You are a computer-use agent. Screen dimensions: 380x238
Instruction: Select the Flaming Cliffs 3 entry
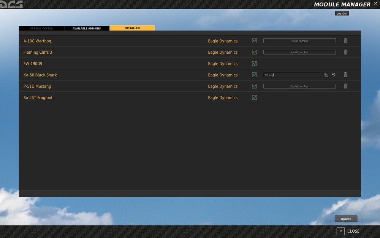(38, 52)
